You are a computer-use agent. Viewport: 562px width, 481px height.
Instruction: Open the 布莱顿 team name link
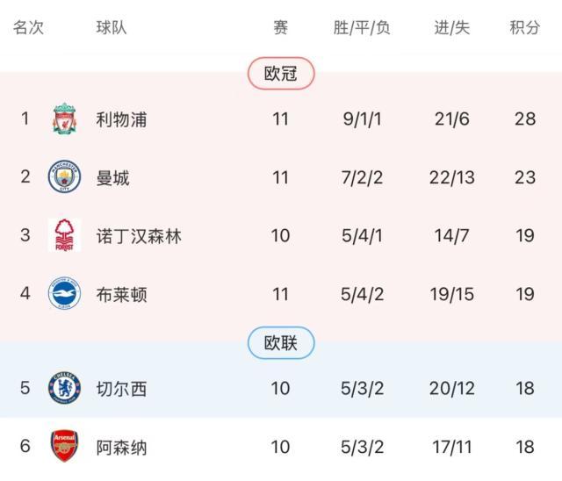point(121,294)
